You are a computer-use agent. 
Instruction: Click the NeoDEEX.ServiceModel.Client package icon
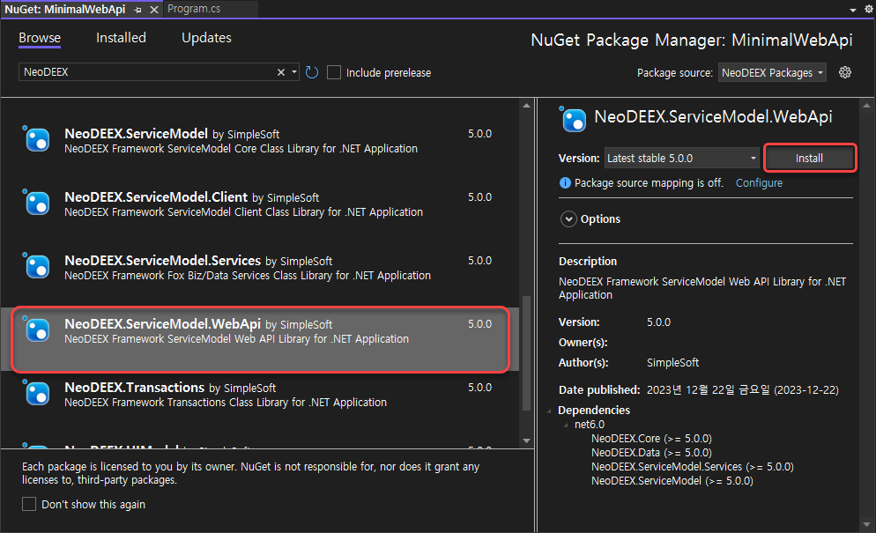pyautogui.click(x=37, y=203)
